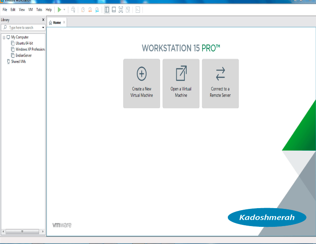This screenshot has height=244, width=316.
Task: Toggle the thumbnail bar view icon
Action: point(114,10)
